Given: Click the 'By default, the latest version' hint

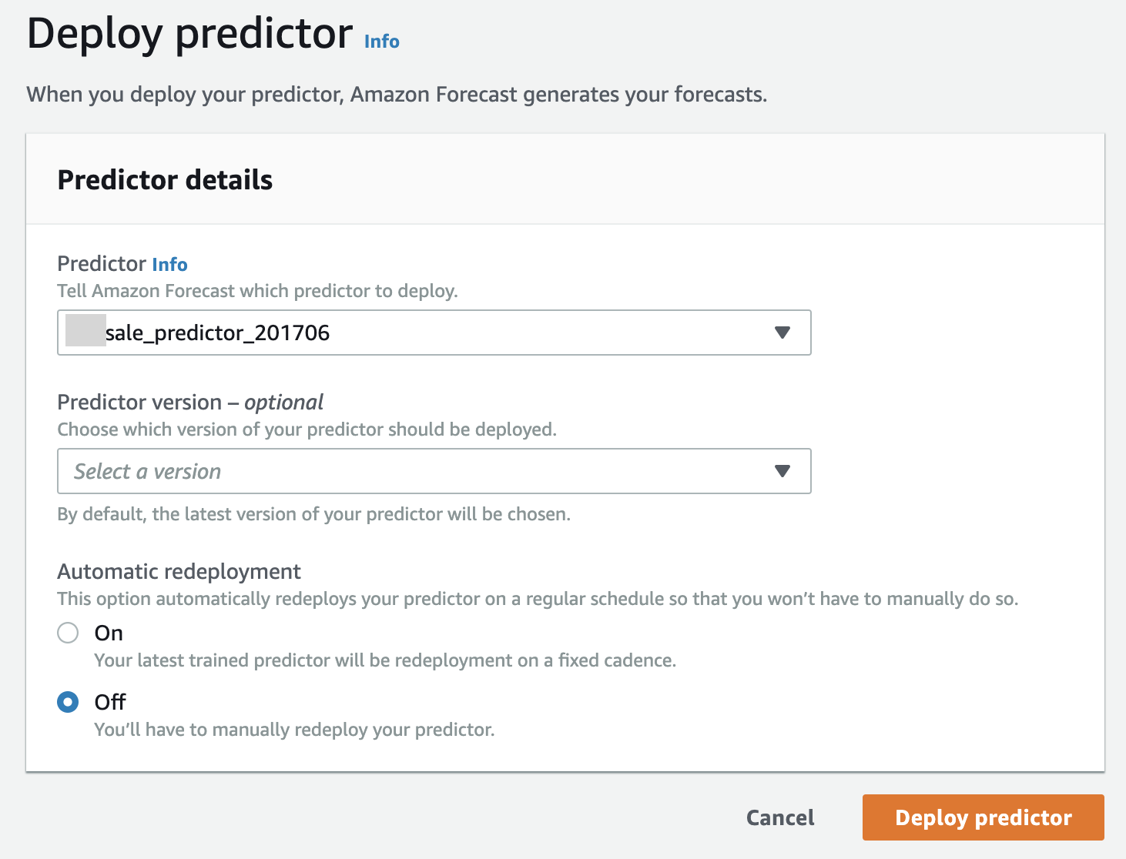Looking at the screenshot, I should [x=313, y=514].
